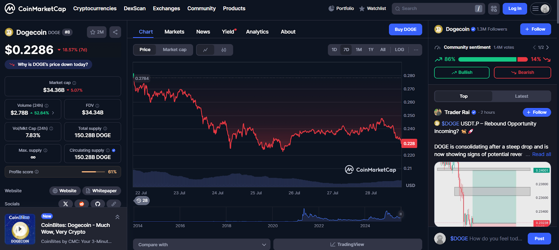Vote Bullish on Dogecoin sentiment
The width and height of the screenshot is (559, 250).
click(462, 73)
